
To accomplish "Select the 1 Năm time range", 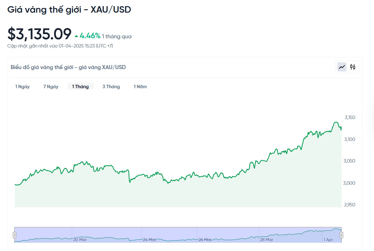I will pos(140,87).
